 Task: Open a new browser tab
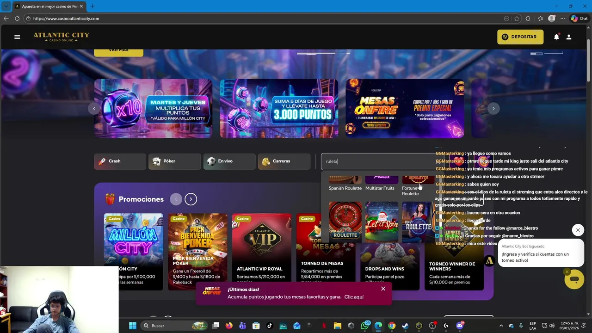[x=92, y=6]
